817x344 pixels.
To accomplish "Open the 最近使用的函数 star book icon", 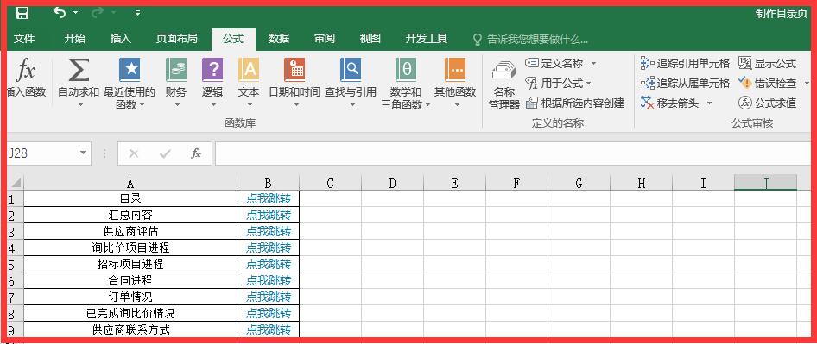I will point(130,70).
